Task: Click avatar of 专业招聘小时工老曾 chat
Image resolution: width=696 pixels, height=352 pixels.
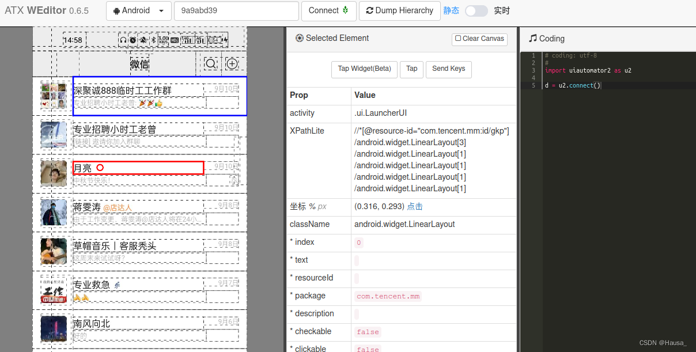Action: 54,135
